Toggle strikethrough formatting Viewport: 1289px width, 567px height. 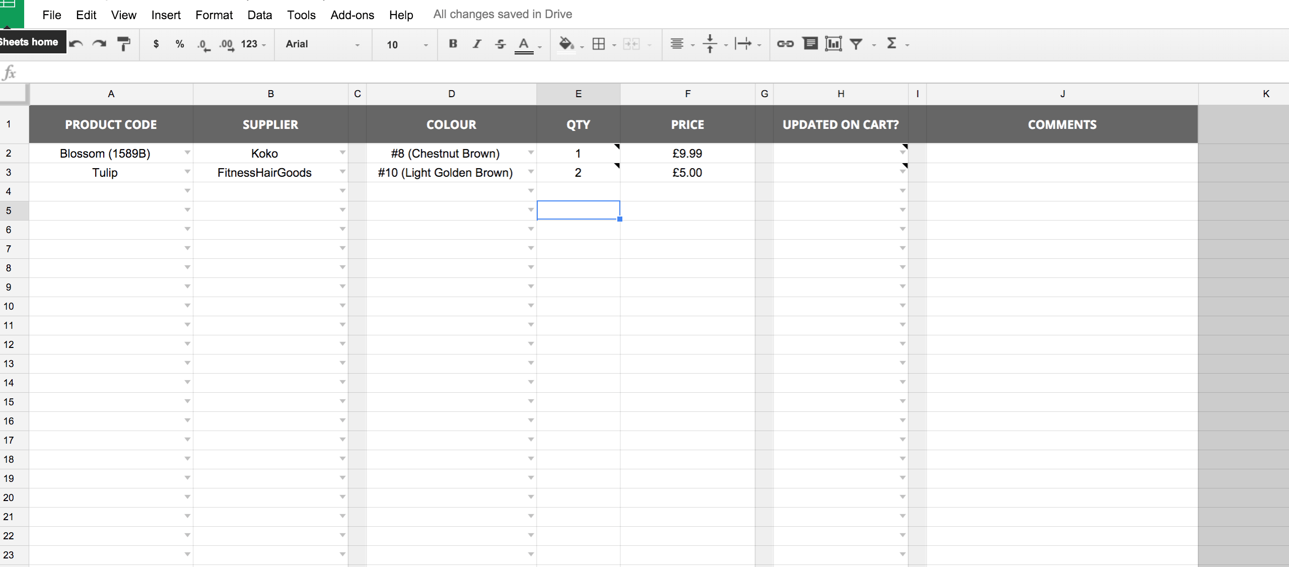500,44
